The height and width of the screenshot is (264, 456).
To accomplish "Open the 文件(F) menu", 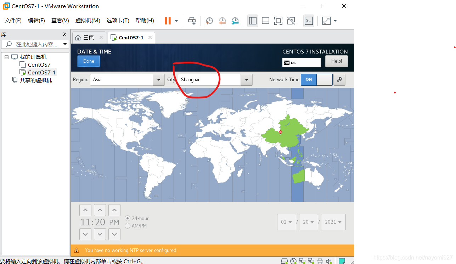I will pyautogui.click(x=13, y=21).
